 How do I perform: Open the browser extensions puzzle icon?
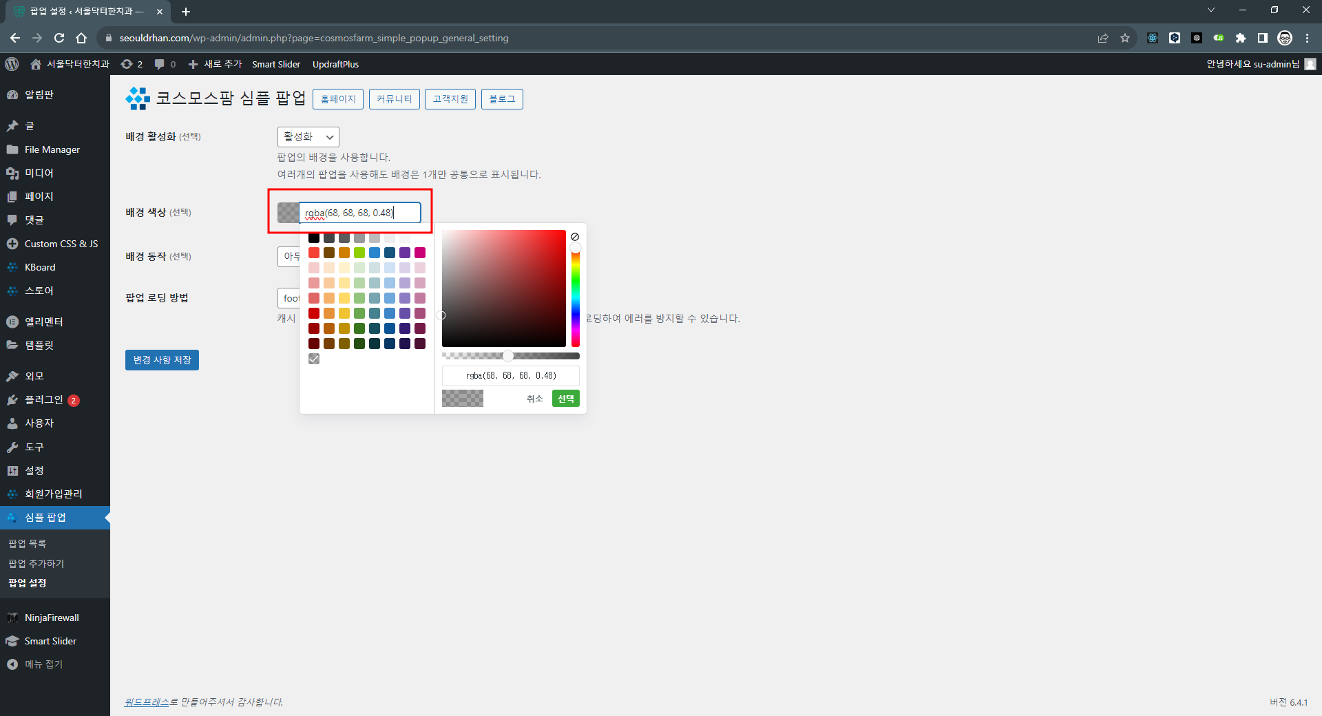(1241, 38)
